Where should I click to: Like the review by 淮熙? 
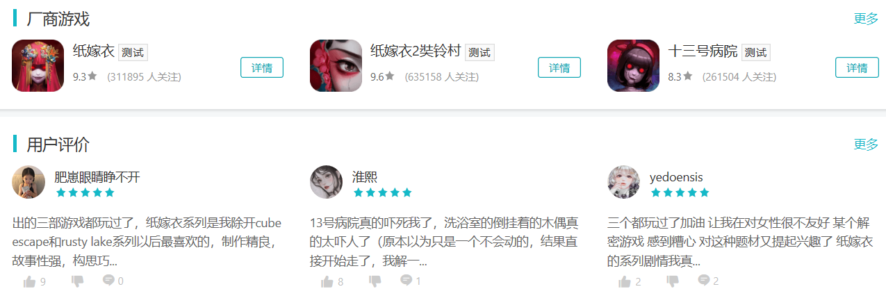[327, 281]
